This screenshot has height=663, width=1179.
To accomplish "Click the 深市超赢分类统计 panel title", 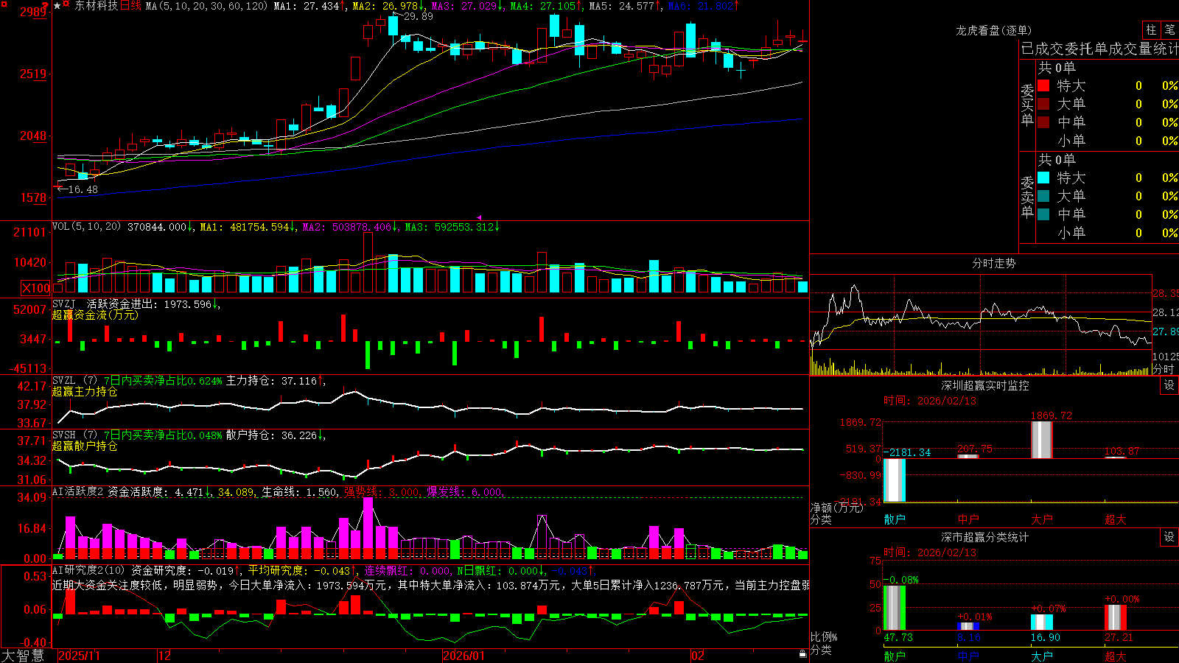I will click(x=985, y=537).
